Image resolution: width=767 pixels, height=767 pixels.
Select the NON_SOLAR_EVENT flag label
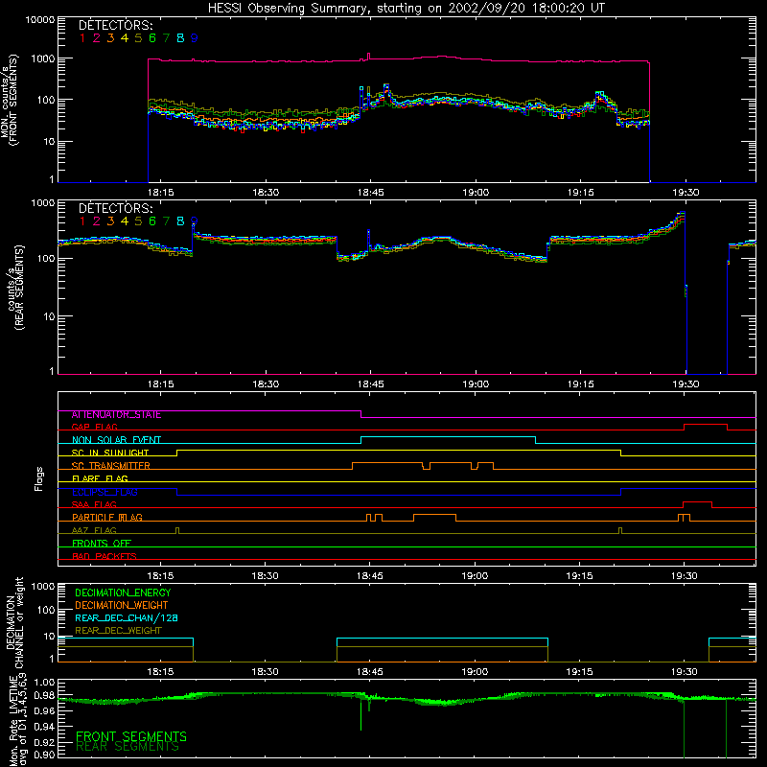pyautogui.click(x=116, y=440)
